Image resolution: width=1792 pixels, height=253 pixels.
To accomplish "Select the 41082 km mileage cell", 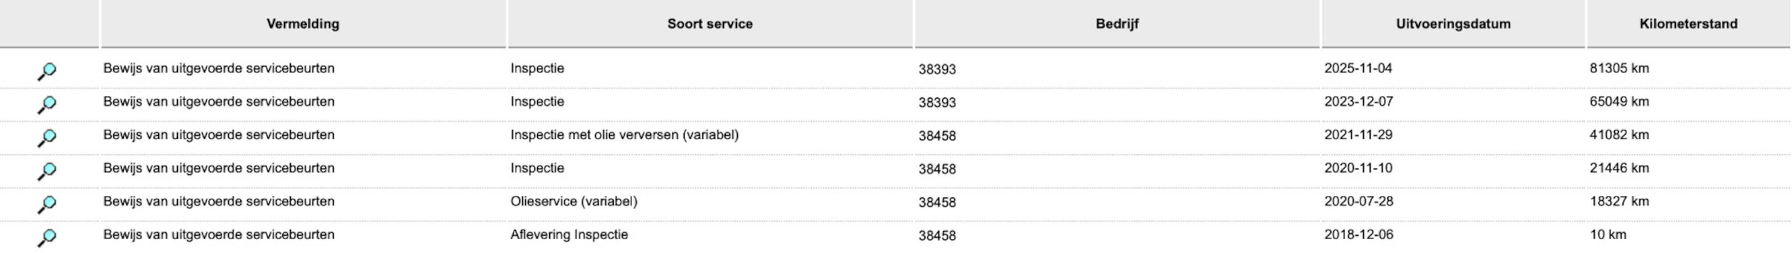I will pos(1619,135).
